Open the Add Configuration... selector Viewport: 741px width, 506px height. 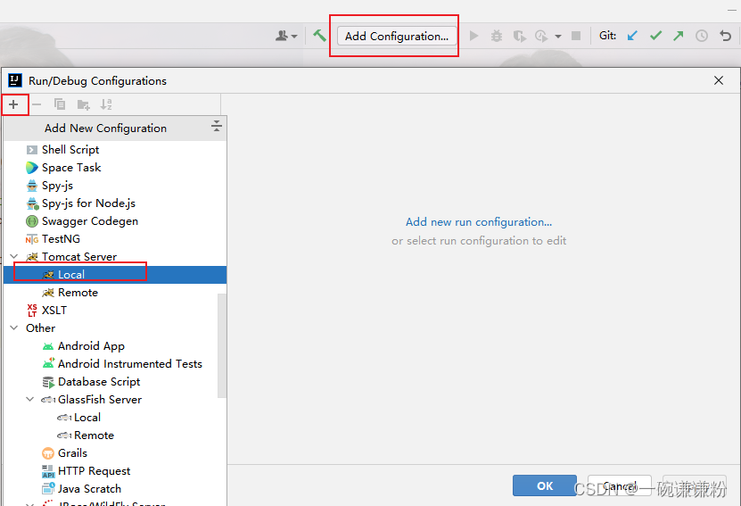pyautogui.click(x=397, y=36)
